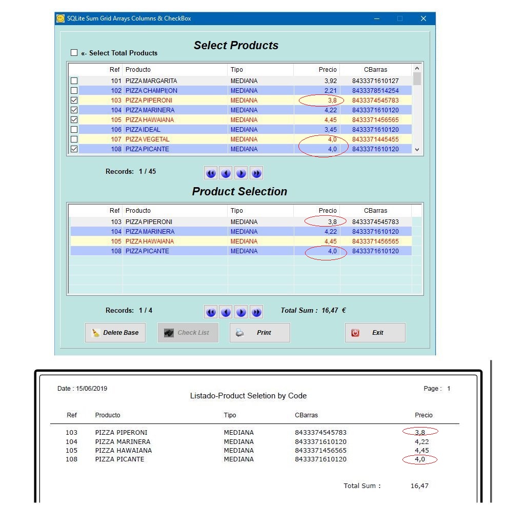Uncheck the PIZZA PIPERONI row checkbox
Image resolution: width=505 pixels, height=505 pixels.
click(x=74, y=100)
